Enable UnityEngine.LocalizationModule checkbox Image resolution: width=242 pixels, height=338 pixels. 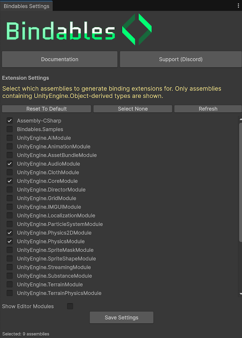pyautogui.click(x=9, y=215)
